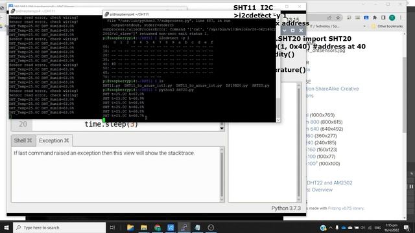The image size is (415, 233).
Task: Open Chrome side panel icon
Action: pos(383,17)
